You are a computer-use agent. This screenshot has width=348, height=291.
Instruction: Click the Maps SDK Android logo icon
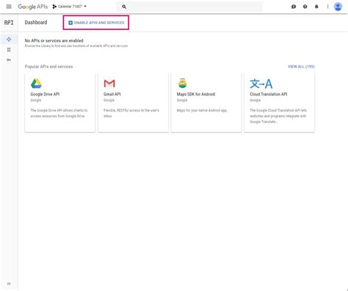pyautogui.click(x=182, y=84)
